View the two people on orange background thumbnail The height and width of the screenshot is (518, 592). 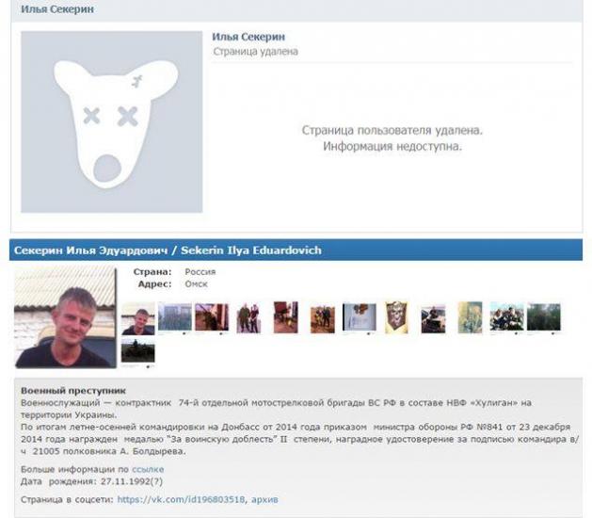(x=323, y=319)
